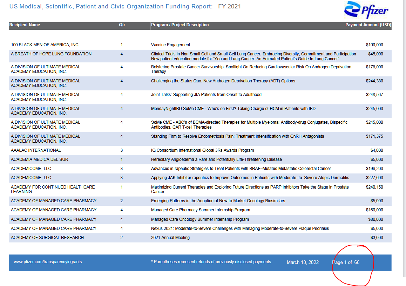The height and width of the screenshot is (286, 406).
Task: Click the "MondayNightIBD SoMe CME" description
Action: coord(233,108)
